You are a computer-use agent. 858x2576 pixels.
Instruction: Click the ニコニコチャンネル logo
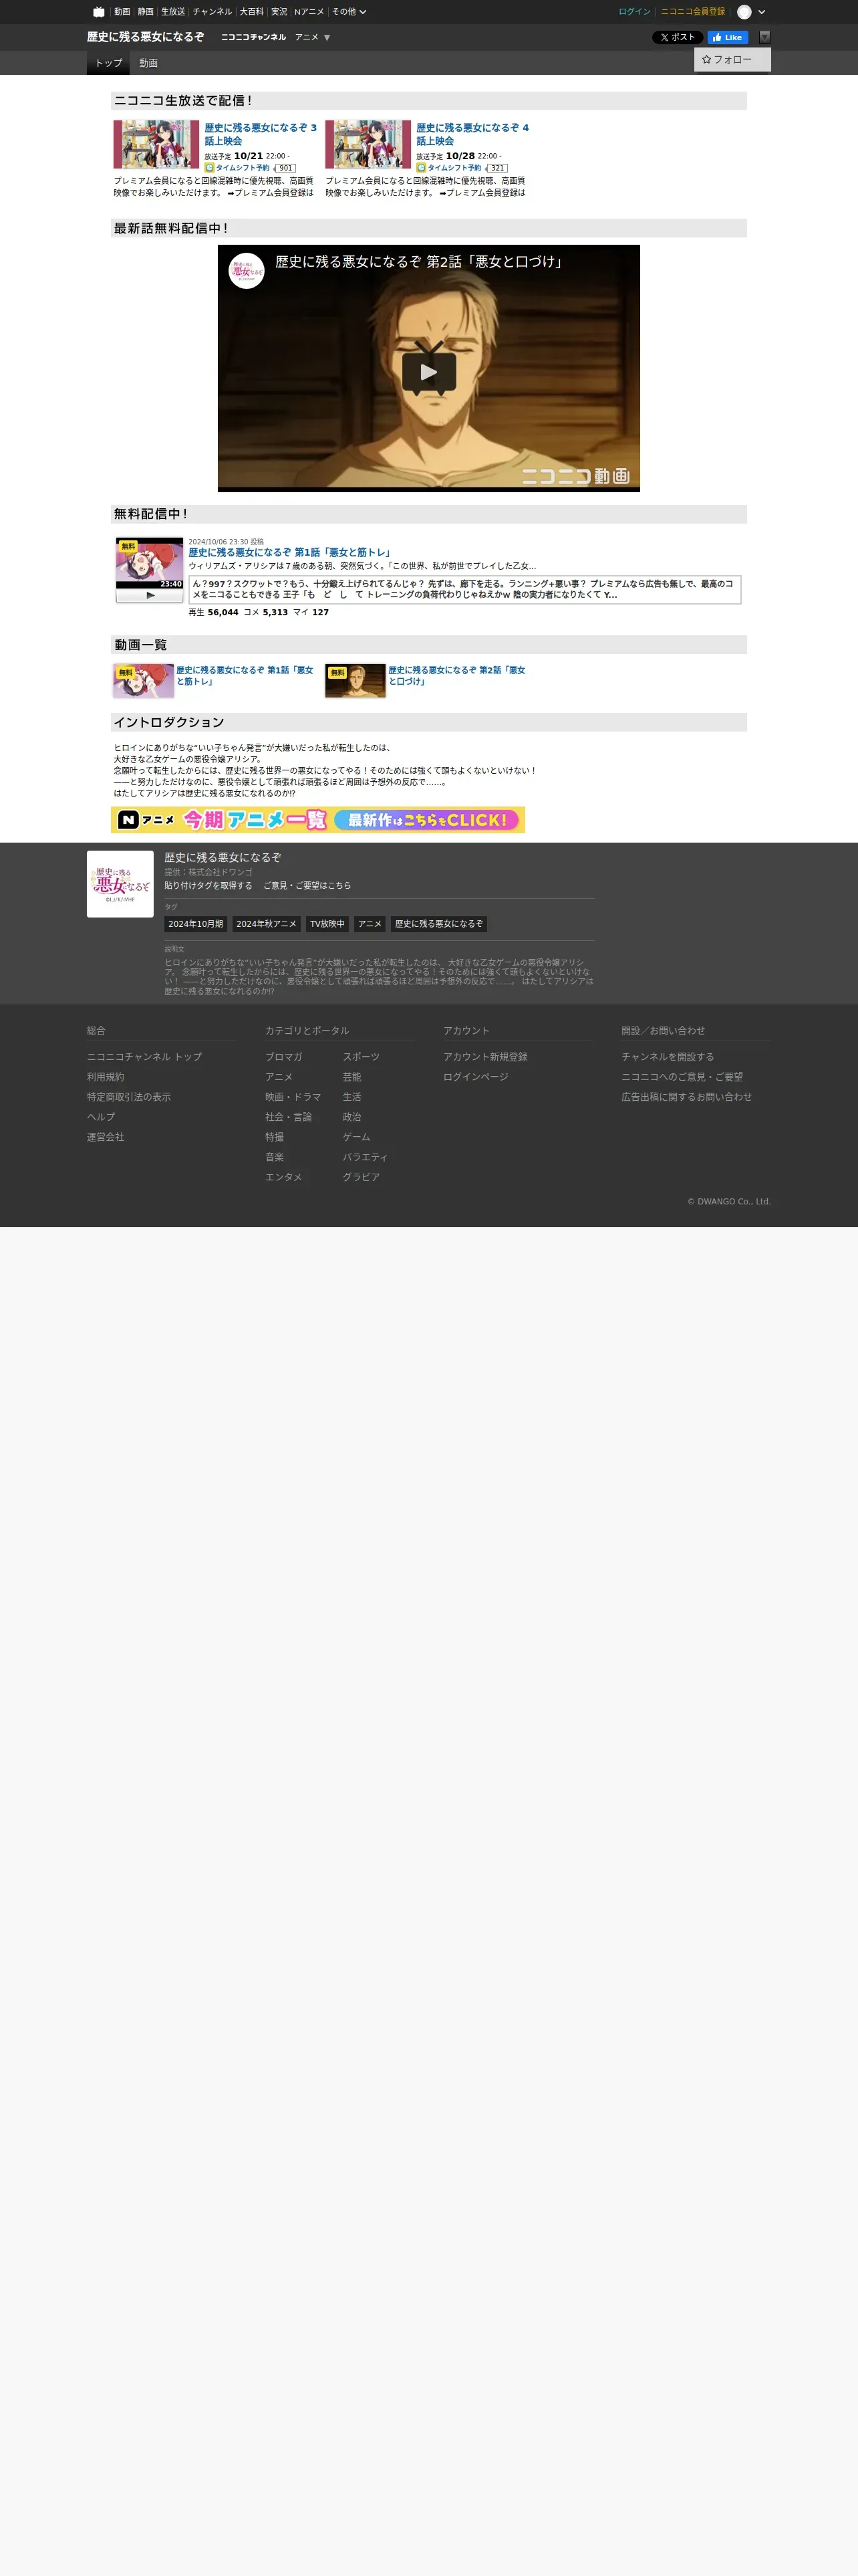click(x=254, y=37)
